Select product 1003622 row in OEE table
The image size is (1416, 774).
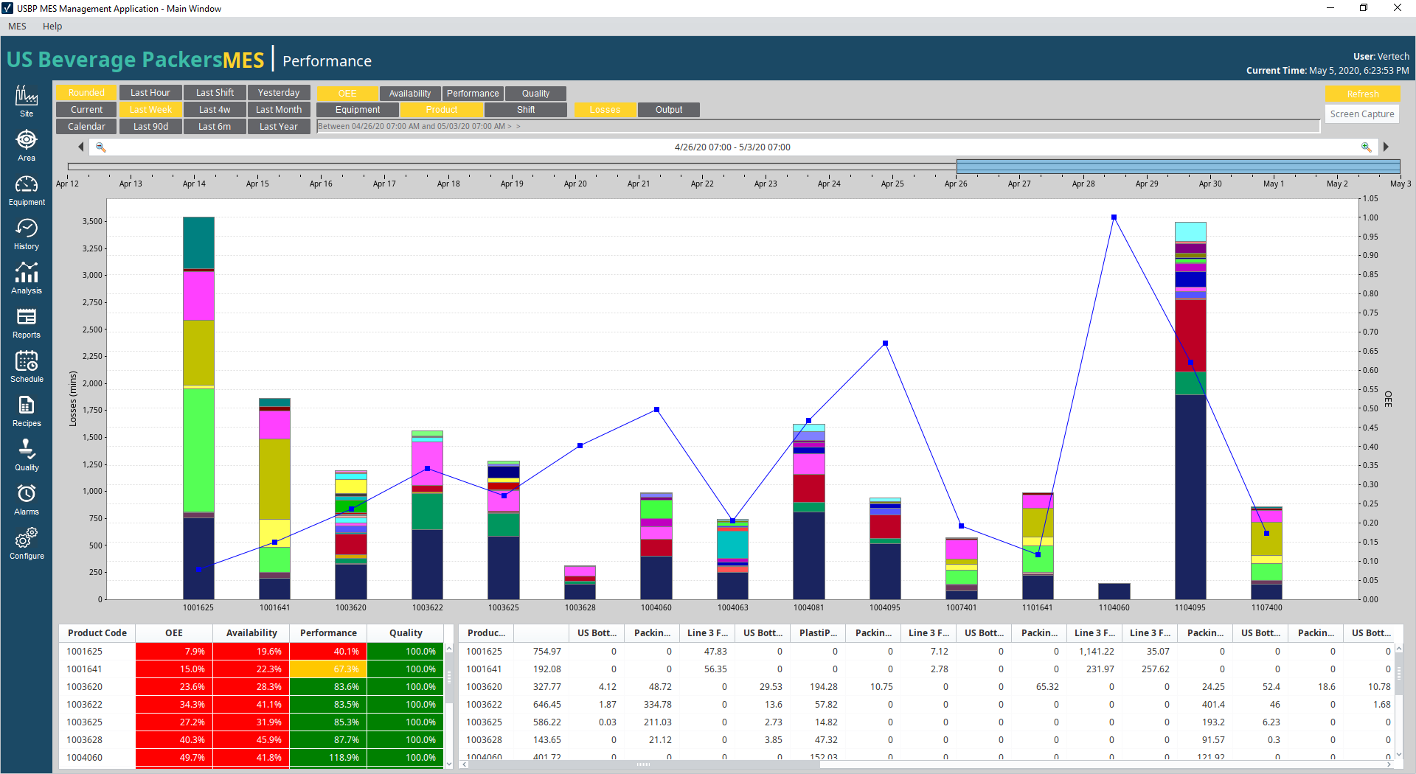pos(251,705)
